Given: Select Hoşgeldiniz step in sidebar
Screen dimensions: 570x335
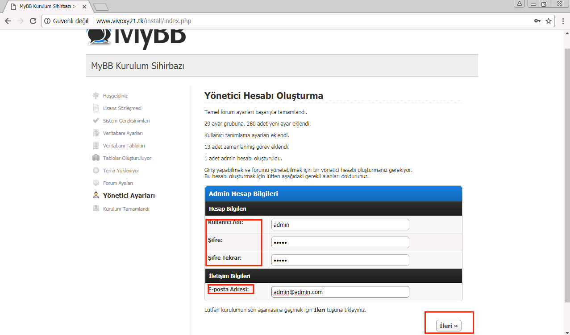Looking at the screenshot, I should tap(115, 96).
